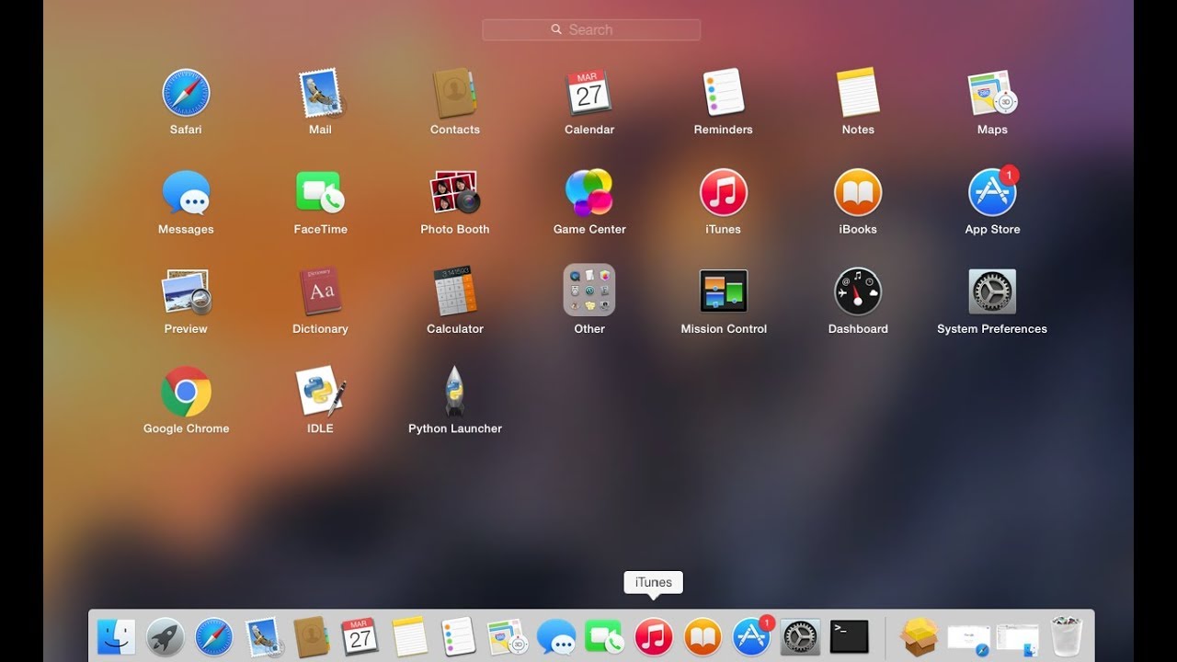Open Mission Control from Launchpad
The height and width of the screenshot is (662, 1177).
point(724,292)
